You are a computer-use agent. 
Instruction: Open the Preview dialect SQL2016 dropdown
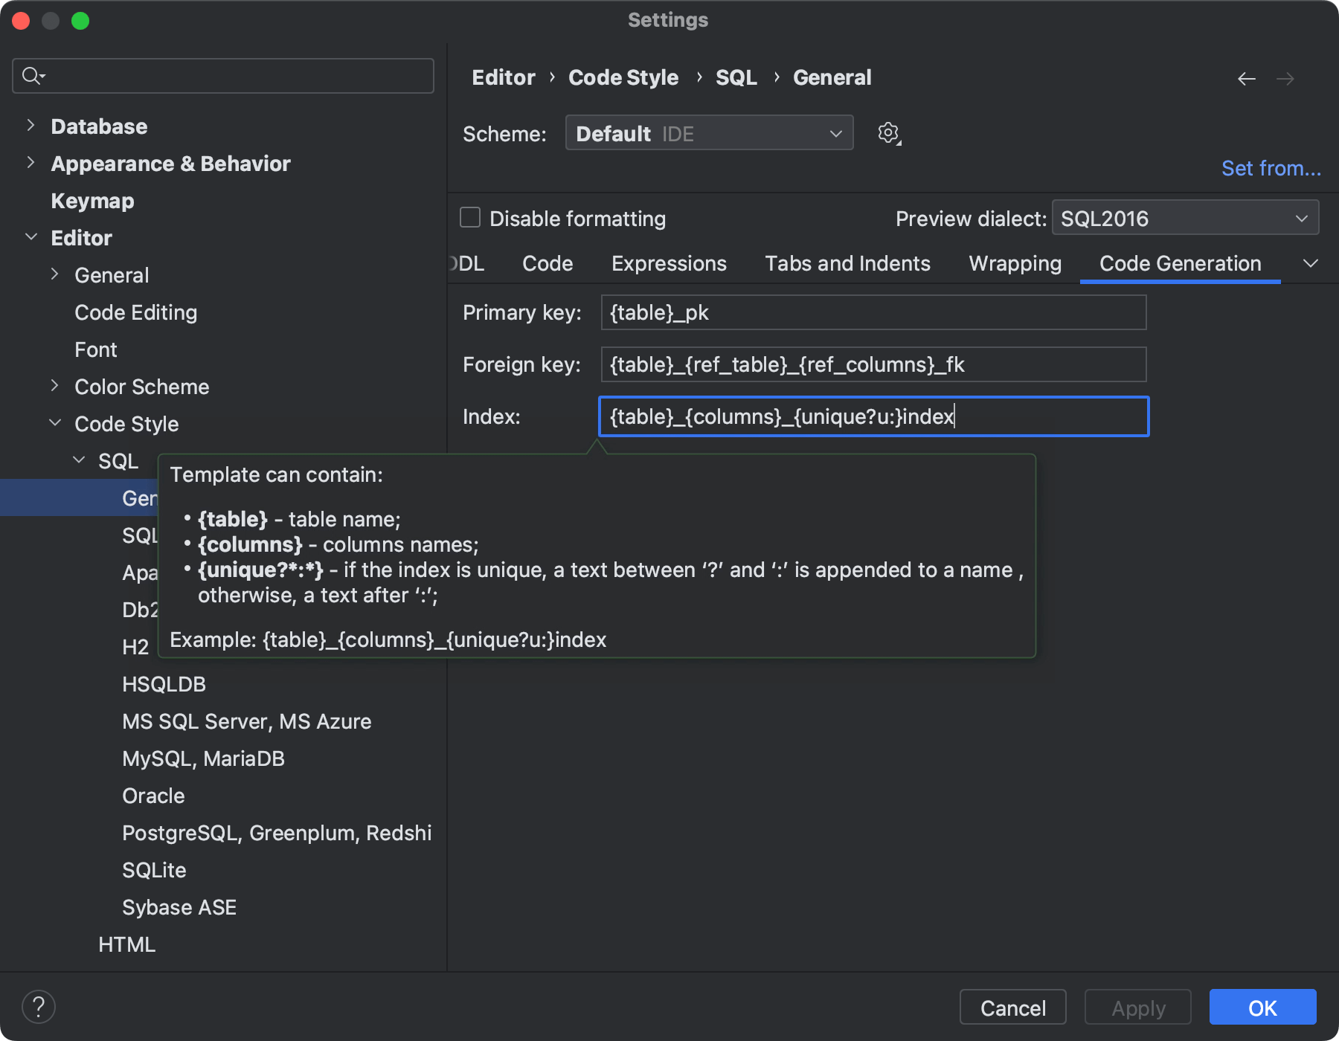[1184, 217]
